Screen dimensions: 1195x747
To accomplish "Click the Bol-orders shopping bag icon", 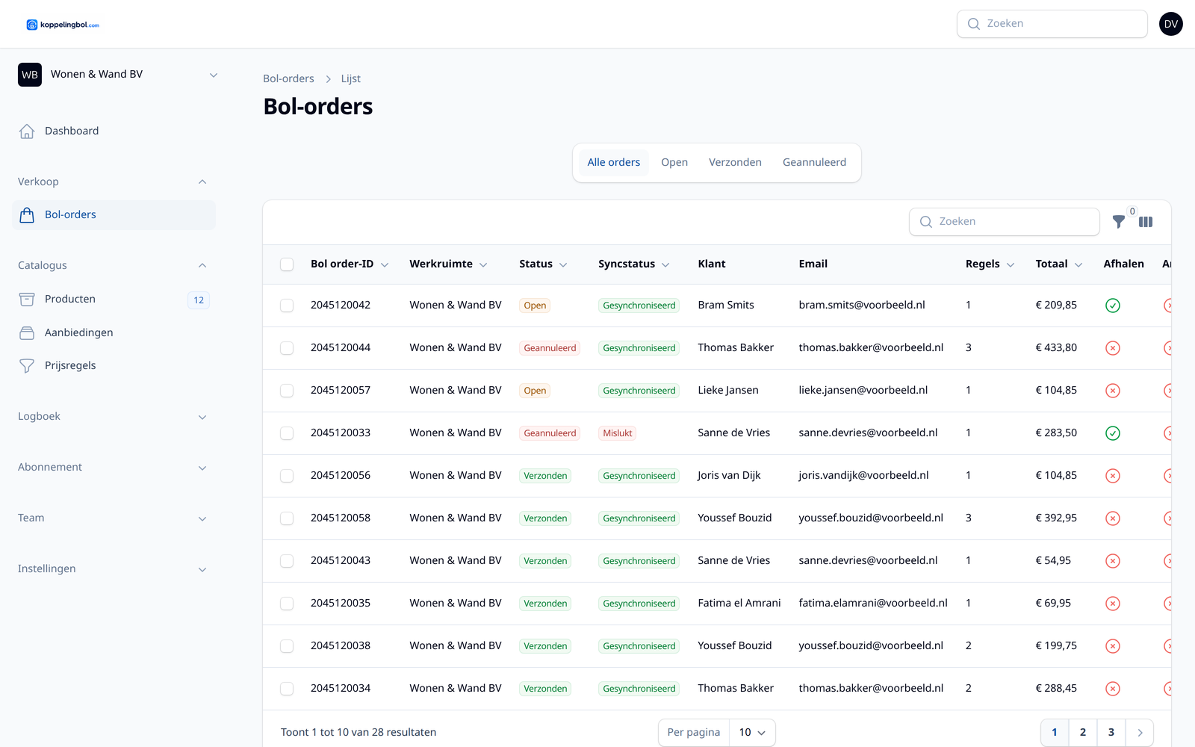I will pos(27,215).
